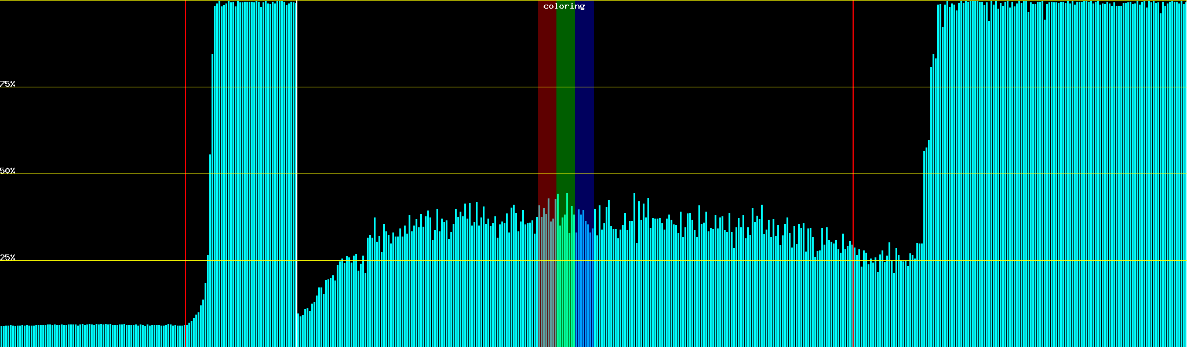Click the 50% axis label
1187x347 pixels.
coord(8,171)
